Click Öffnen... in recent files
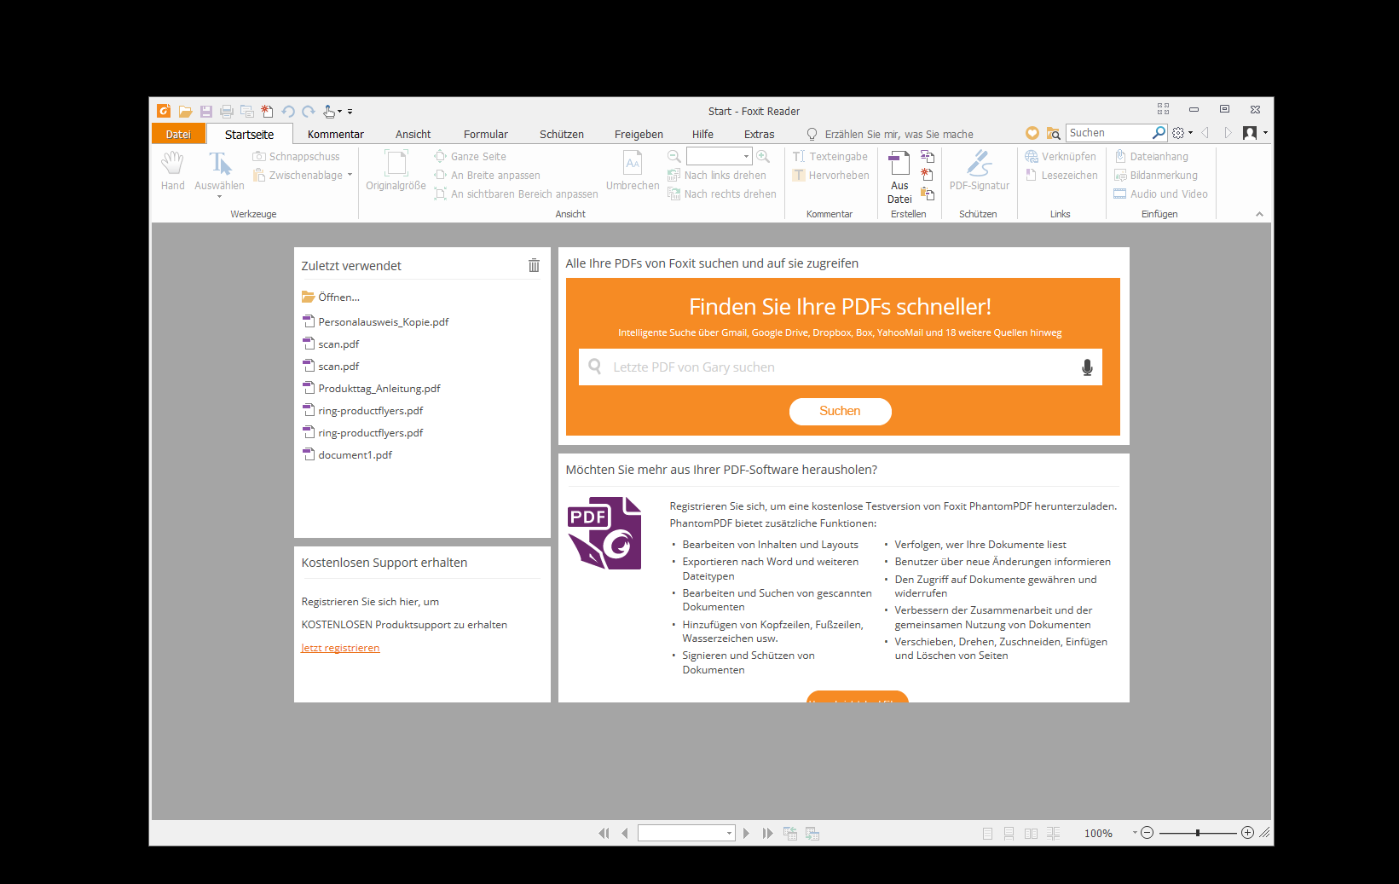Viewport: 1399px width, 884px height. pos(331,298)
